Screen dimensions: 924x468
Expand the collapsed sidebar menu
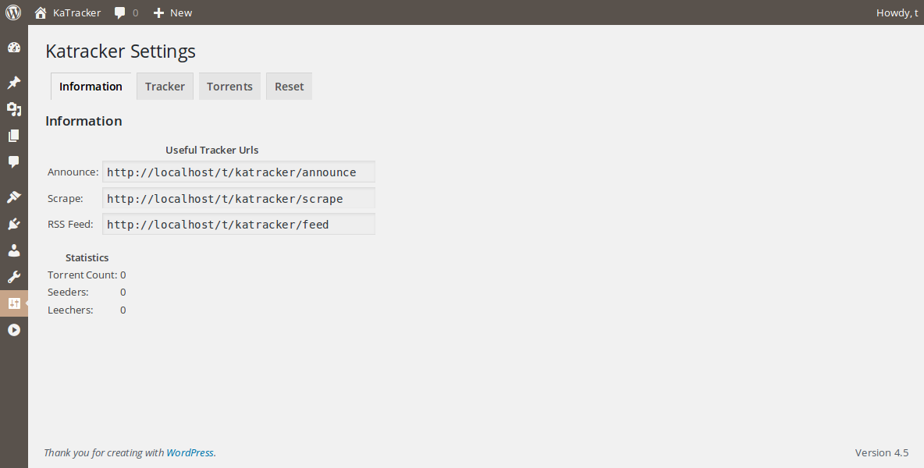[x=13, y=330]
